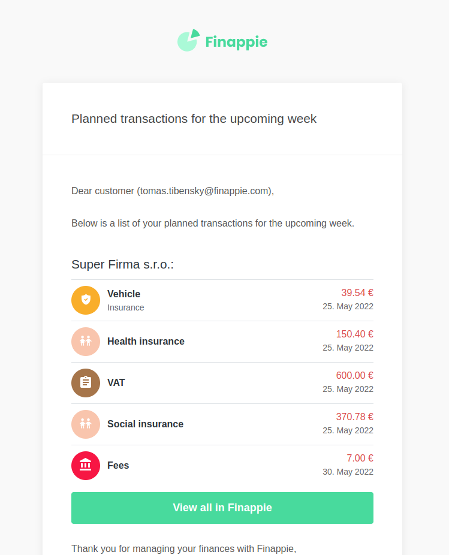Click the 150.40 € amount

coord(355,334)
